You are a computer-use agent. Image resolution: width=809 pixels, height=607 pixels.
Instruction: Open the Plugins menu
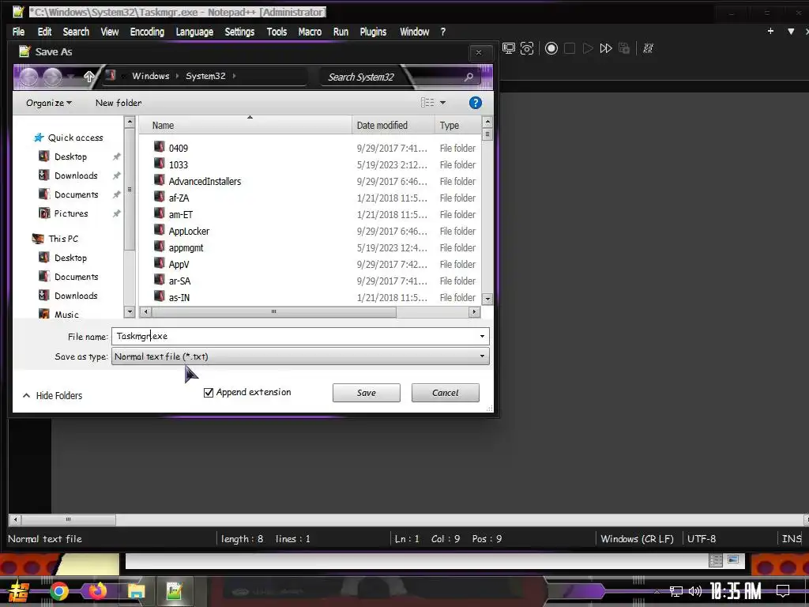tap(373, 32)
